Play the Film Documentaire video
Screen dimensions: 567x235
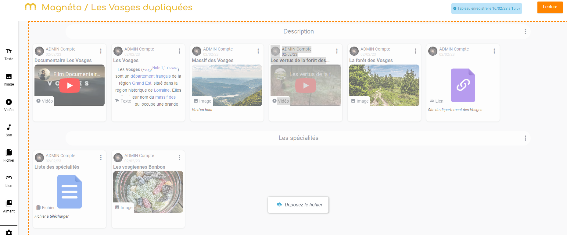[70, 86]
